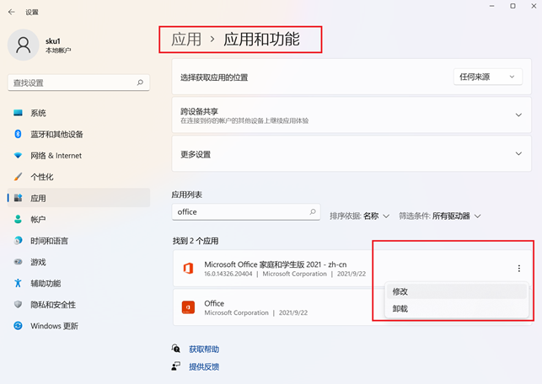Click the 查找设置 search box
542x384 pixels.
coord(76,83)
